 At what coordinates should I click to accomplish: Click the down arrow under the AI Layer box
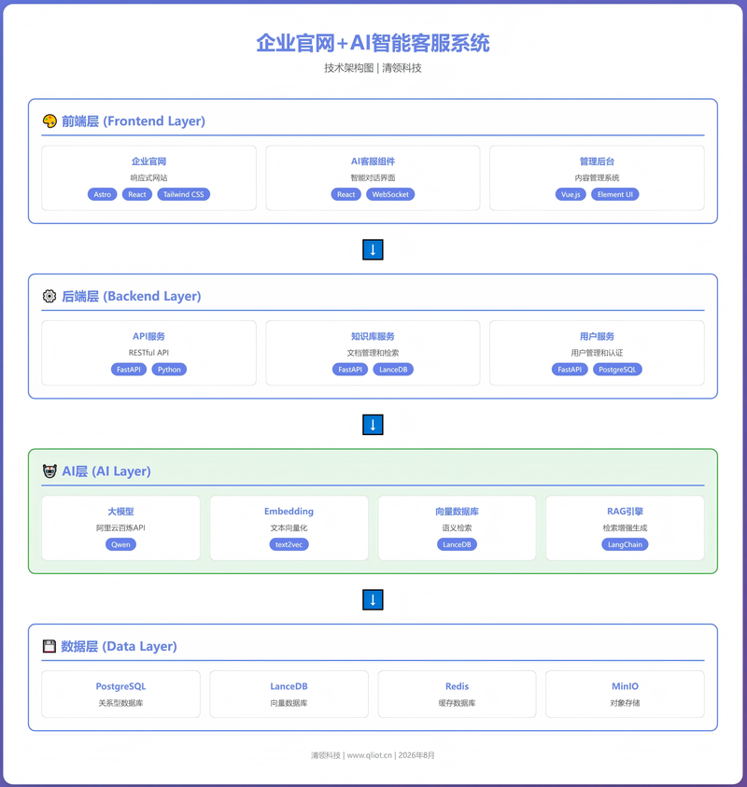coord(373,599)
